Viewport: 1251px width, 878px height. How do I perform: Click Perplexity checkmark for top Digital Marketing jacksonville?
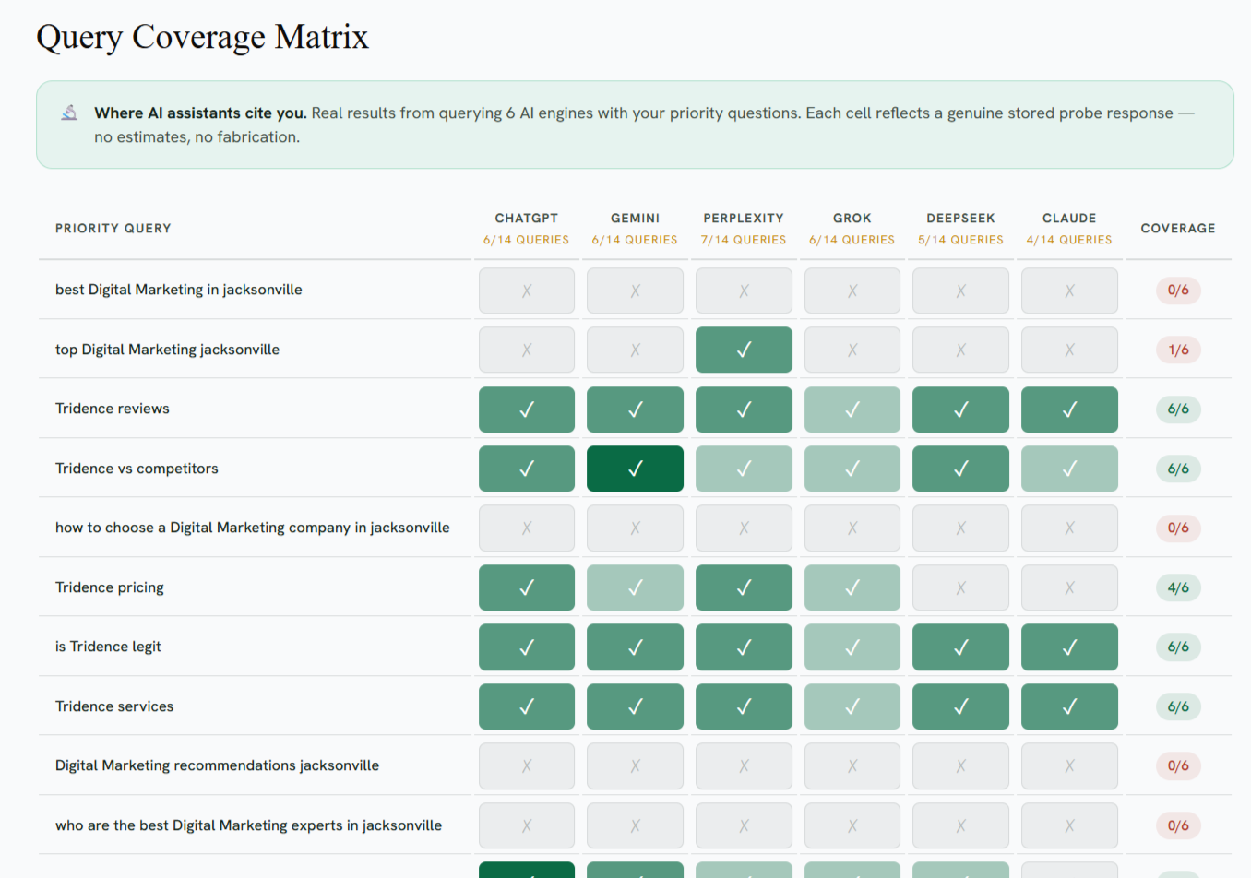point(744,350)
